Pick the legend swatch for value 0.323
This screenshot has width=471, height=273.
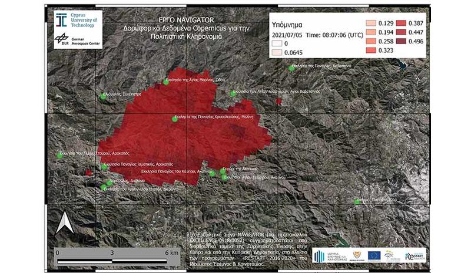click(x=371, y=50)
